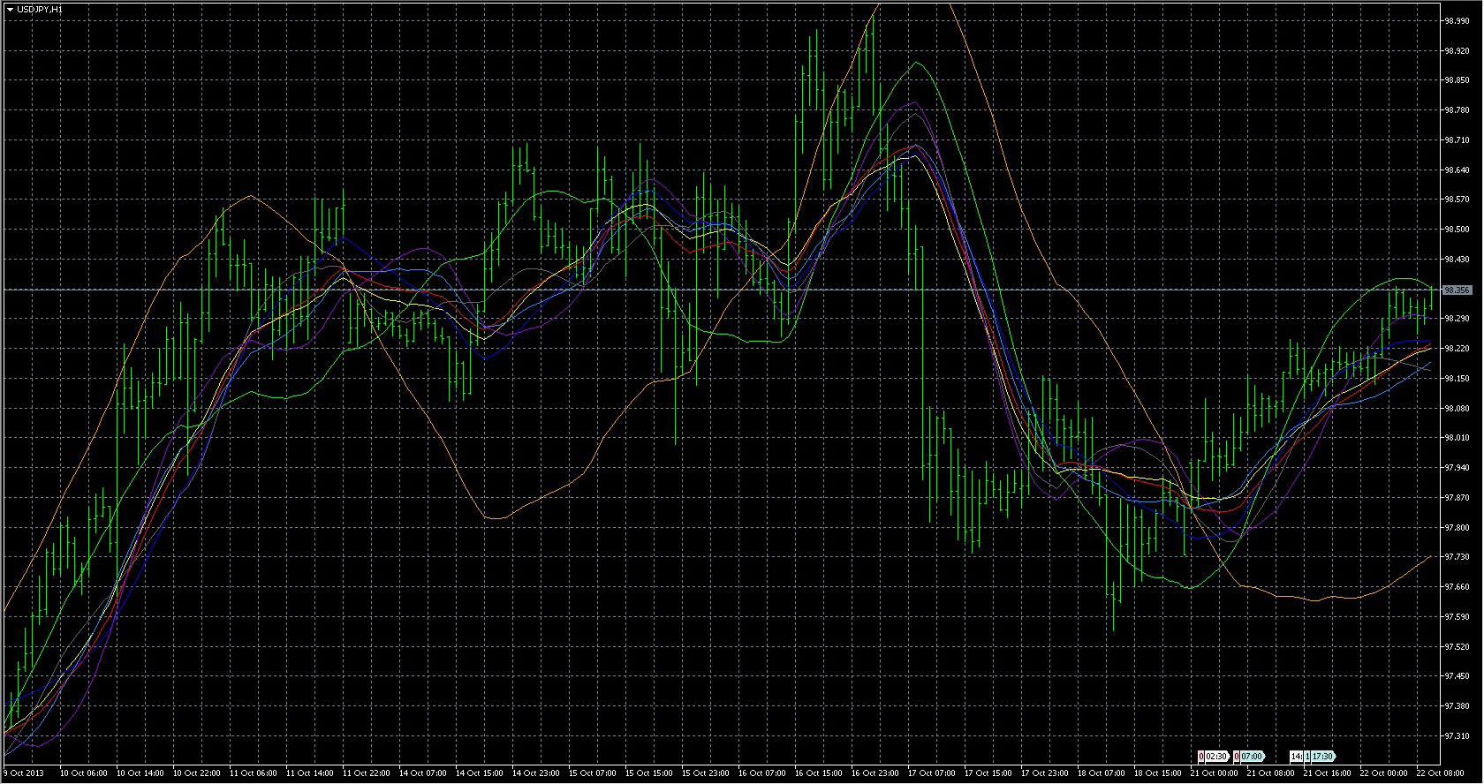
Task: Select the current price tag 98.356
Action: pyautogui.click(x=1457, y=290)
